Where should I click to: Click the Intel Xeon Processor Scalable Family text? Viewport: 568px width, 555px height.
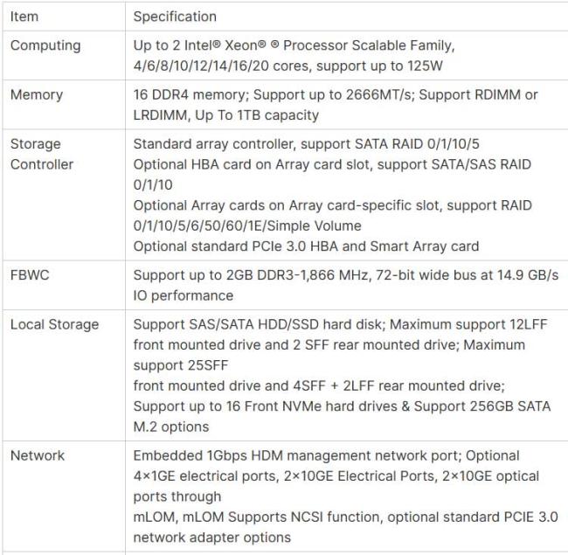[294, 45]
